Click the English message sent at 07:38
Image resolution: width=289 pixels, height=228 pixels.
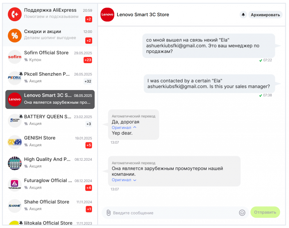click(209, 84)
